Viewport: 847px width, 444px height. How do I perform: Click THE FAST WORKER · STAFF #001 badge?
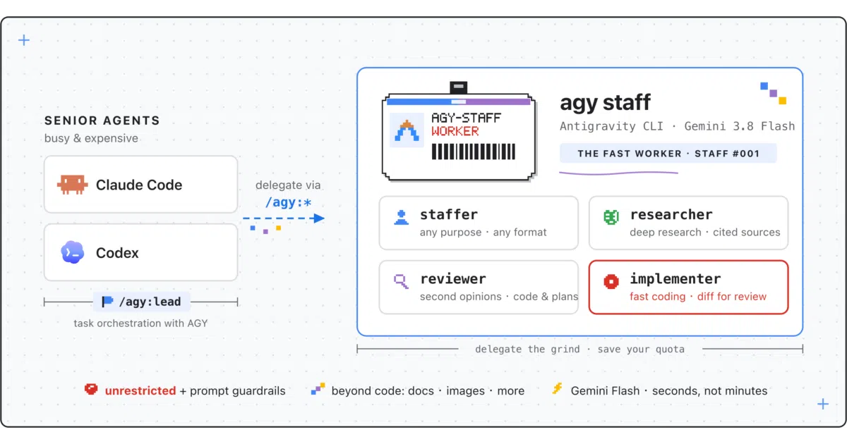point(668,153)
